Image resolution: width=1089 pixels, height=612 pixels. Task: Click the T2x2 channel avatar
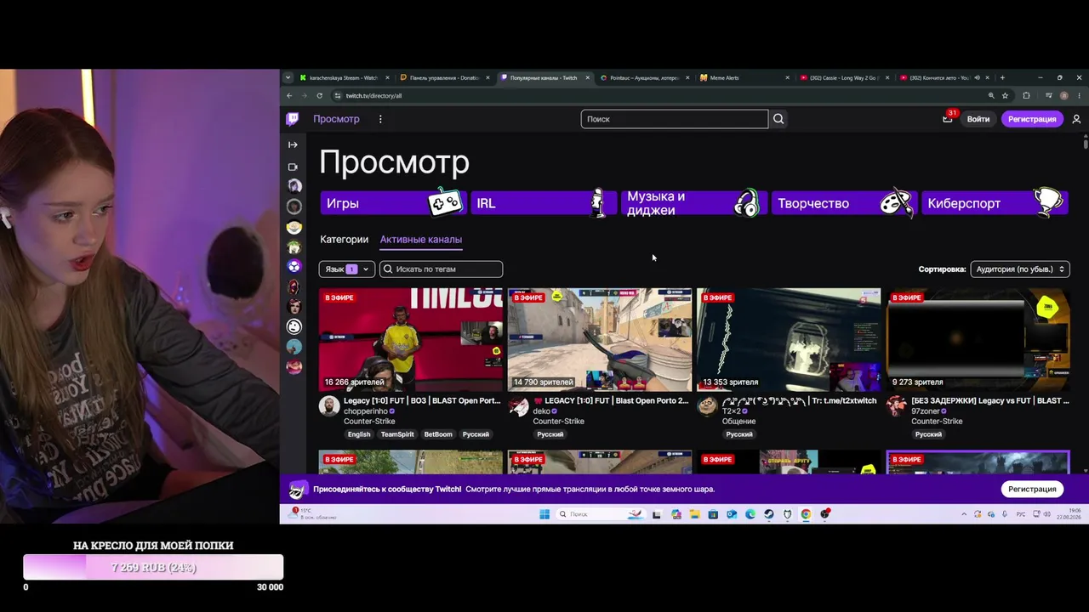(707, 406)
